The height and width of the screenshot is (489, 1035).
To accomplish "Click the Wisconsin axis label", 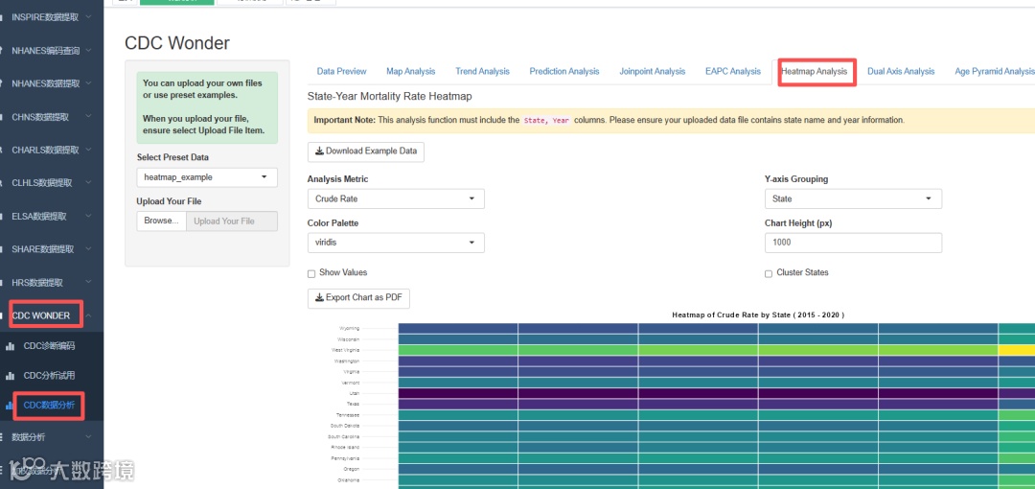I will click(349, 339).
